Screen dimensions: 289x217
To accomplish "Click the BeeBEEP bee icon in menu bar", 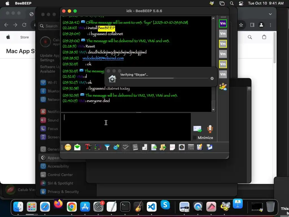I will [212, 3].
